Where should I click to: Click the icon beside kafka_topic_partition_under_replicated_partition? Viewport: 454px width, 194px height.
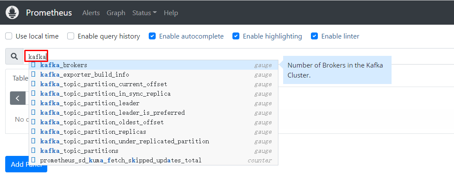click(x=33, y=141)
